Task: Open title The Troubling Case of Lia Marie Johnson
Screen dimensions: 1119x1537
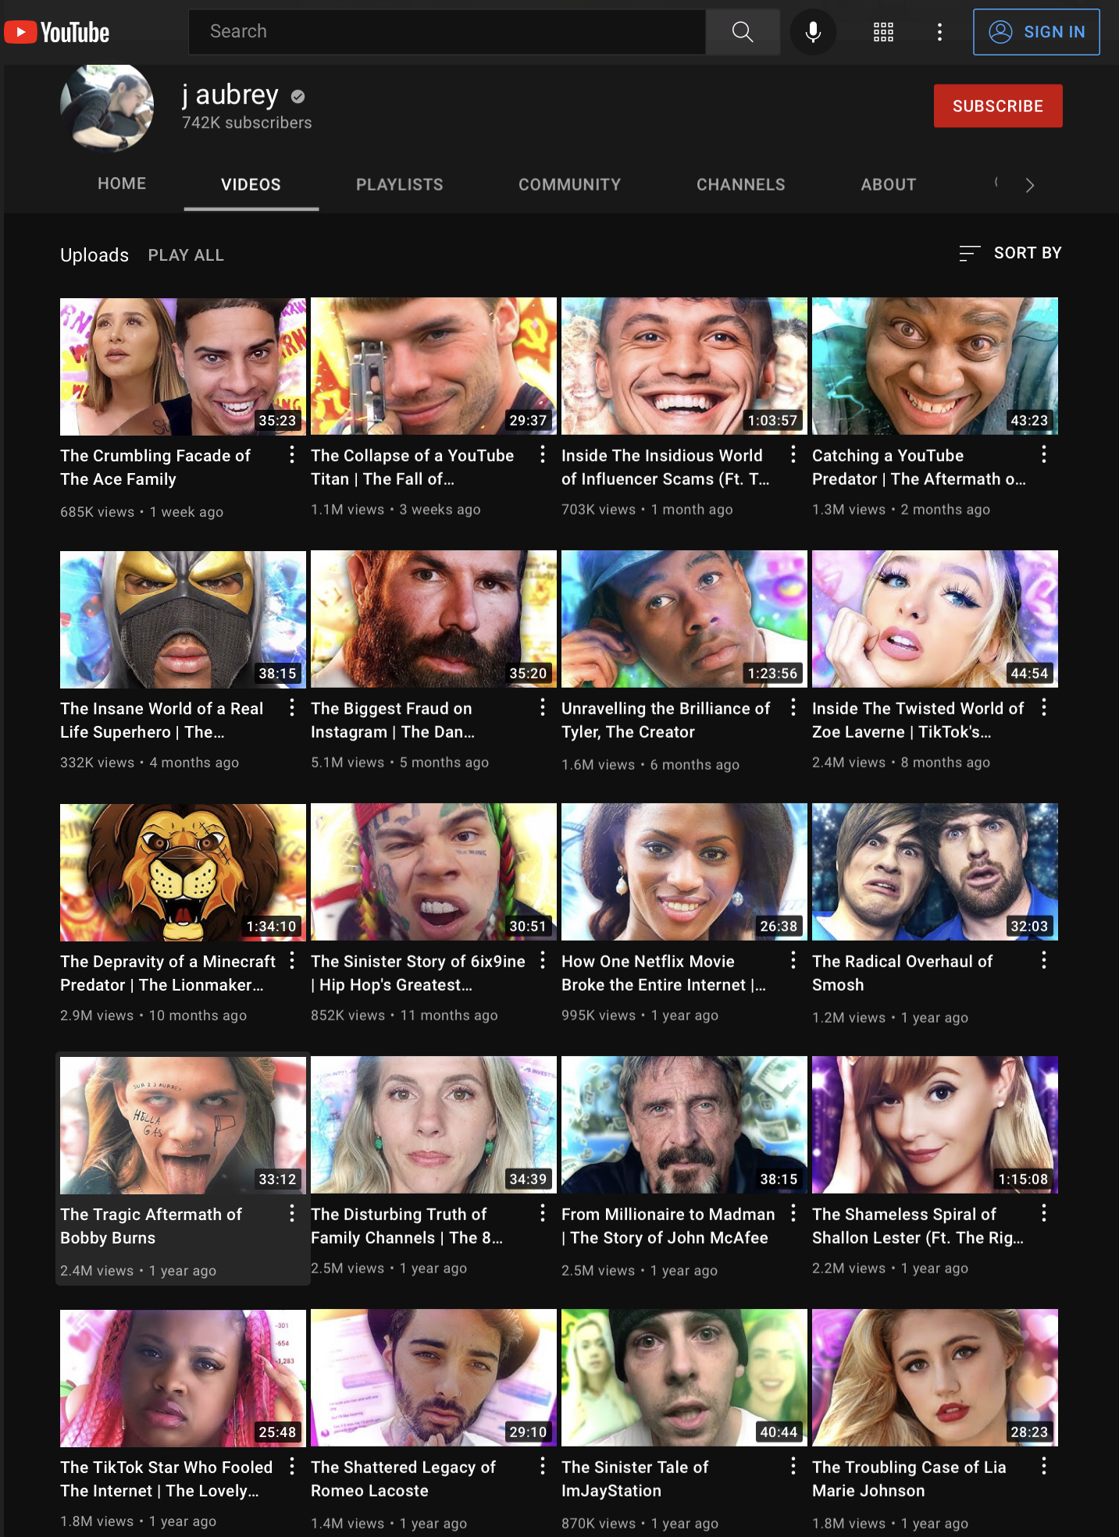Action: click(x=909, y=1478)
